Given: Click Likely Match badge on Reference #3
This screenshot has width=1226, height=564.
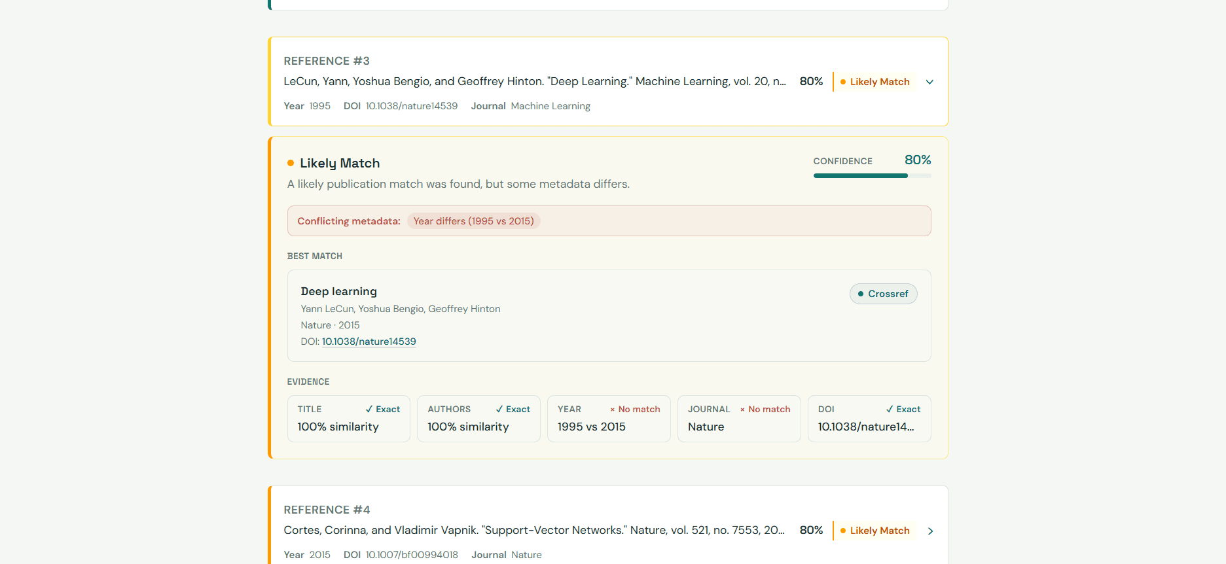Looking at the screenshot, I should pyautogui.click(x=874, y=82).
